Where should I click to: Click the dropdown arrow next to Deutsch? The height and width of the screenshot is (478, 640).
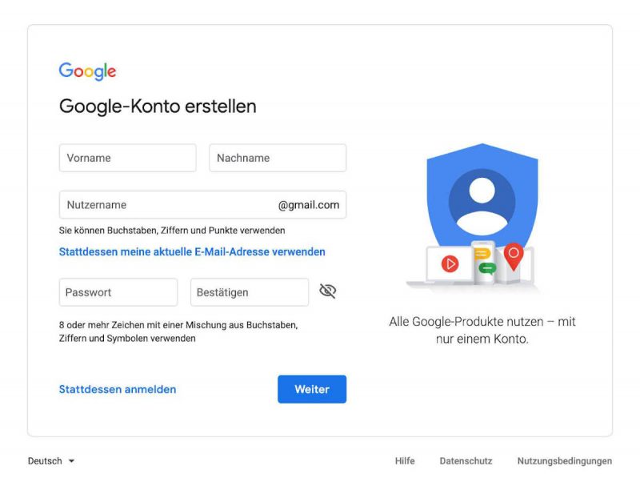tap(71, 461)
